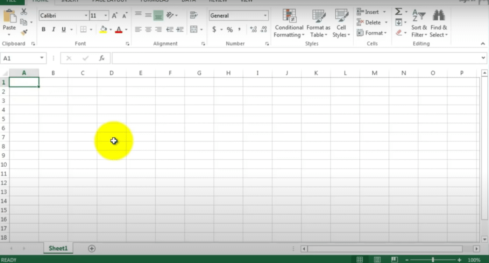Click the Insert Function fx button

[102, 58]
